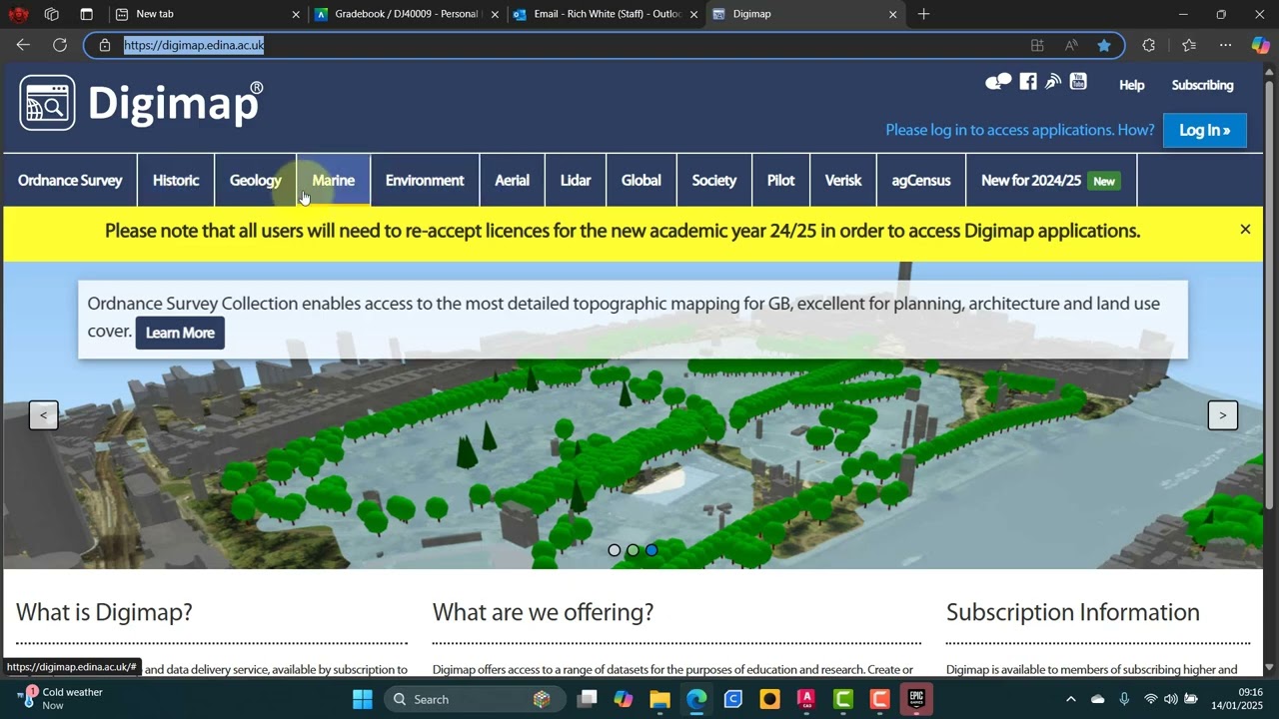Open the browser profile icon

pyautogui.click(x=18, y=14)
